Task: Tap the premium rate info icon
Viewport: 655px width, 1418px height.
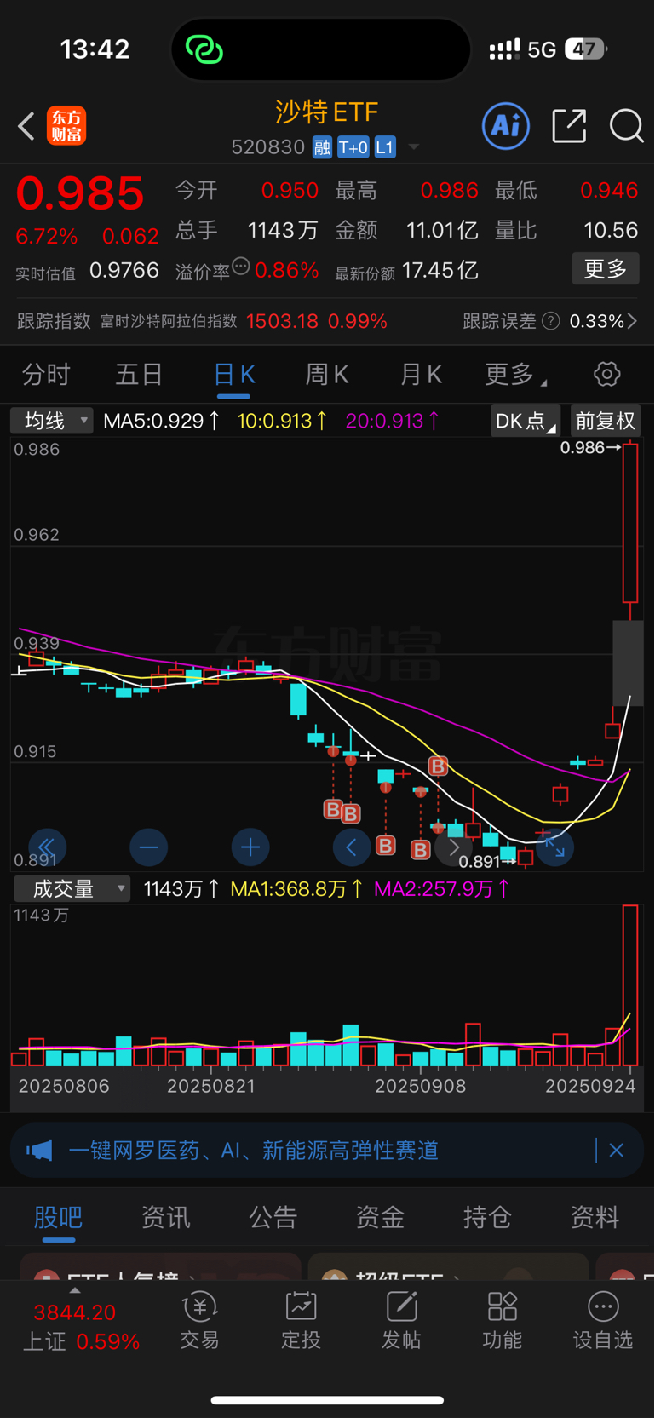Action: point(241,267)
